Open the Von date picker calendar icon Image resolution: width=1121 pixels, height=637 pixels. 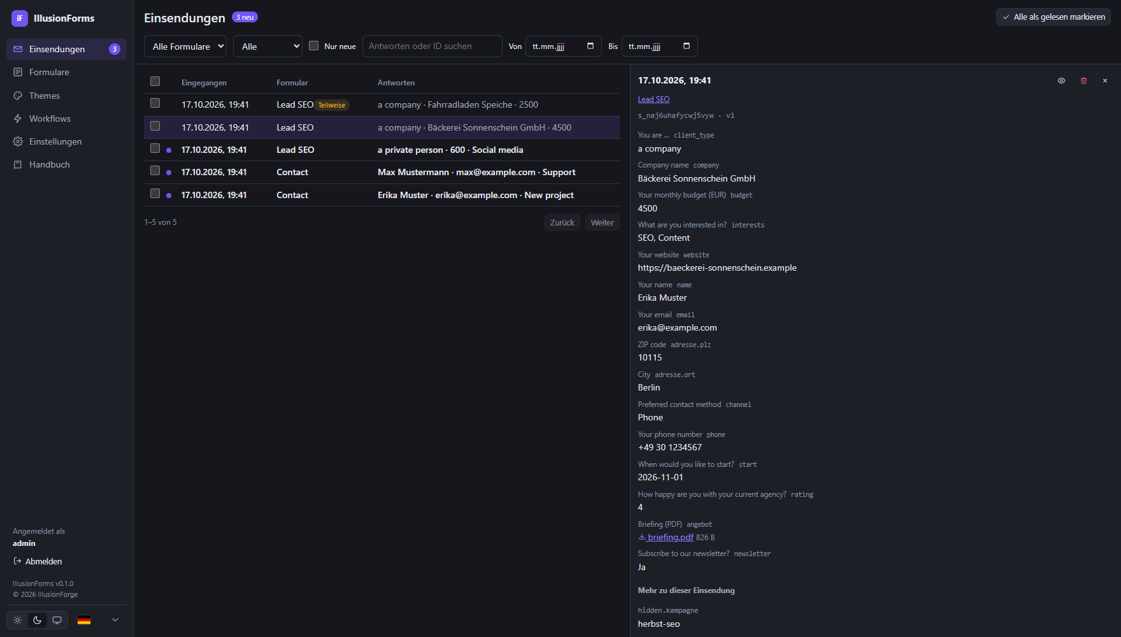tap(590, 46)
